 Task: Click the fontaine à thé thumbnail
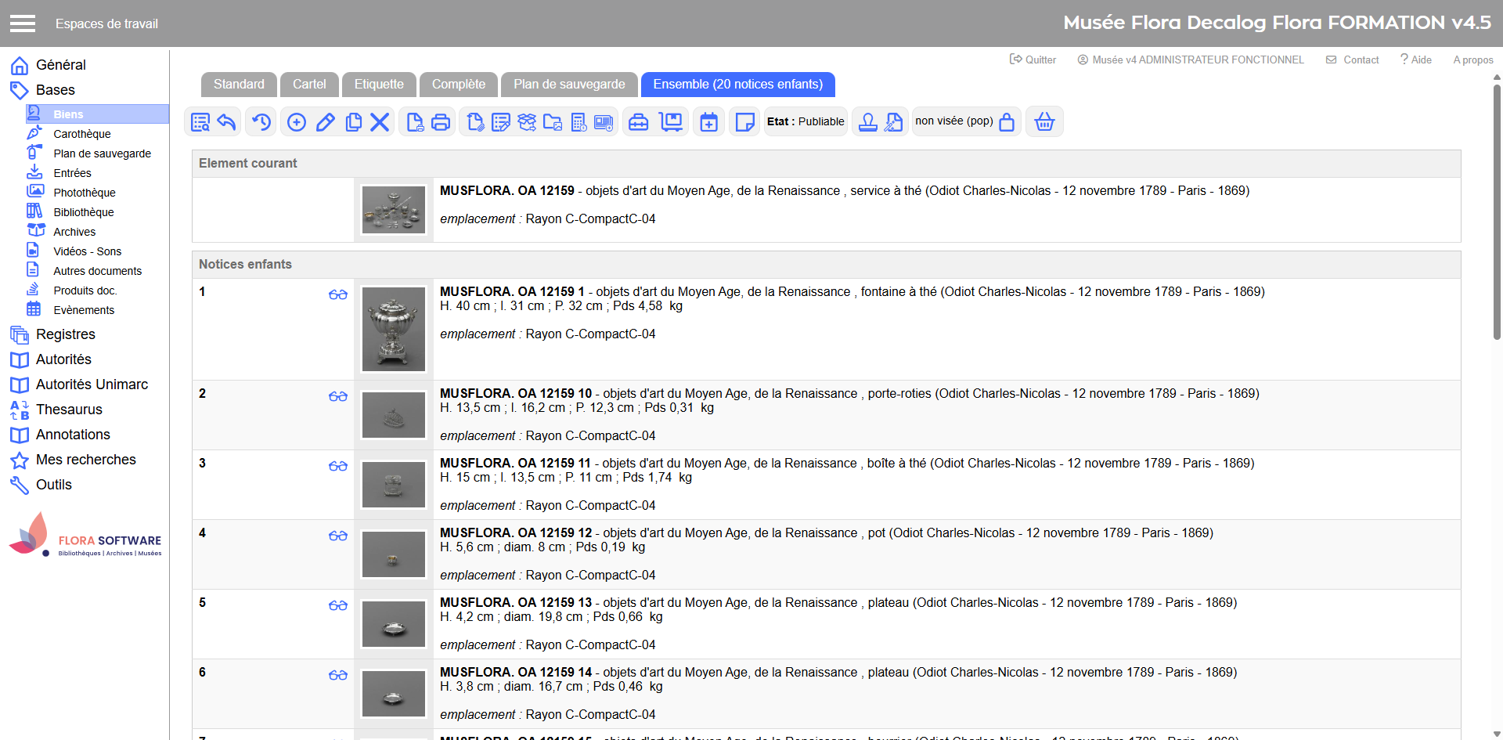[x=394, y=329]
